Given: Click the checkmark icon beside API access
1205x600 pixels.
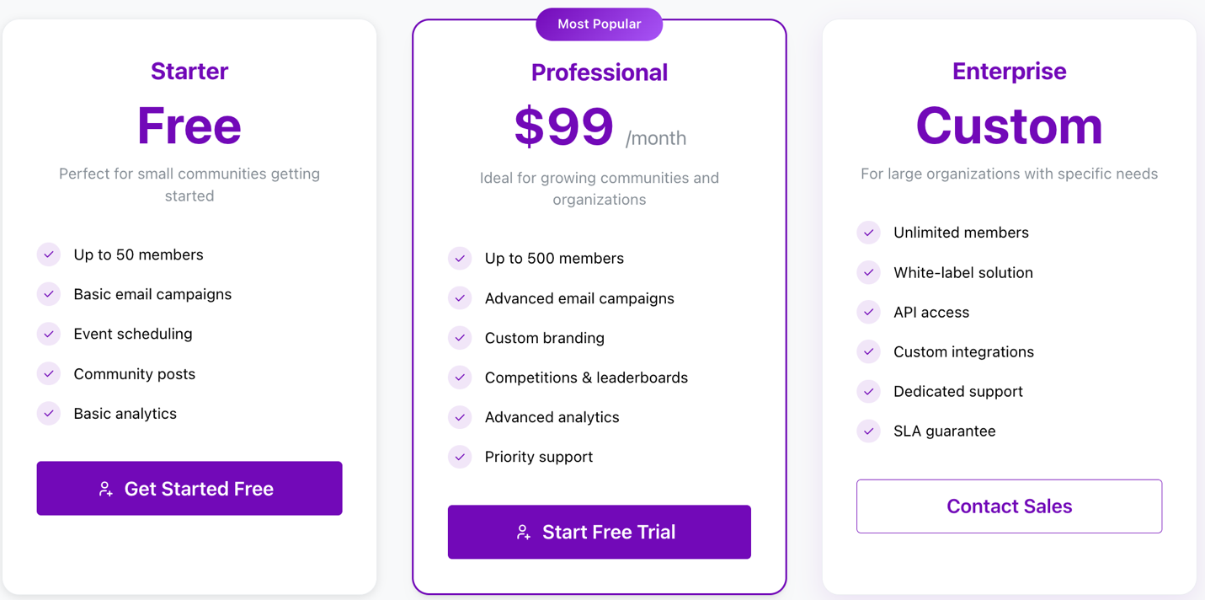Looking at the screenshot, I should [x=869, y=312].
